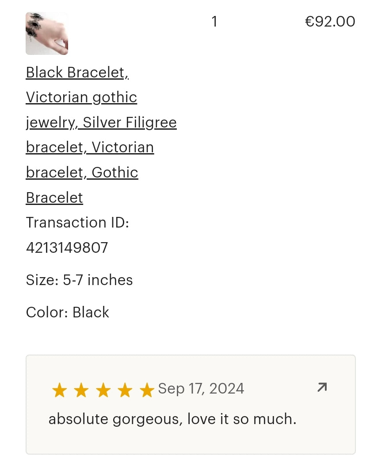
Task: Click the "Size: 5-7 inches" text
Action: pyautogui.click(x=79, y=280)
